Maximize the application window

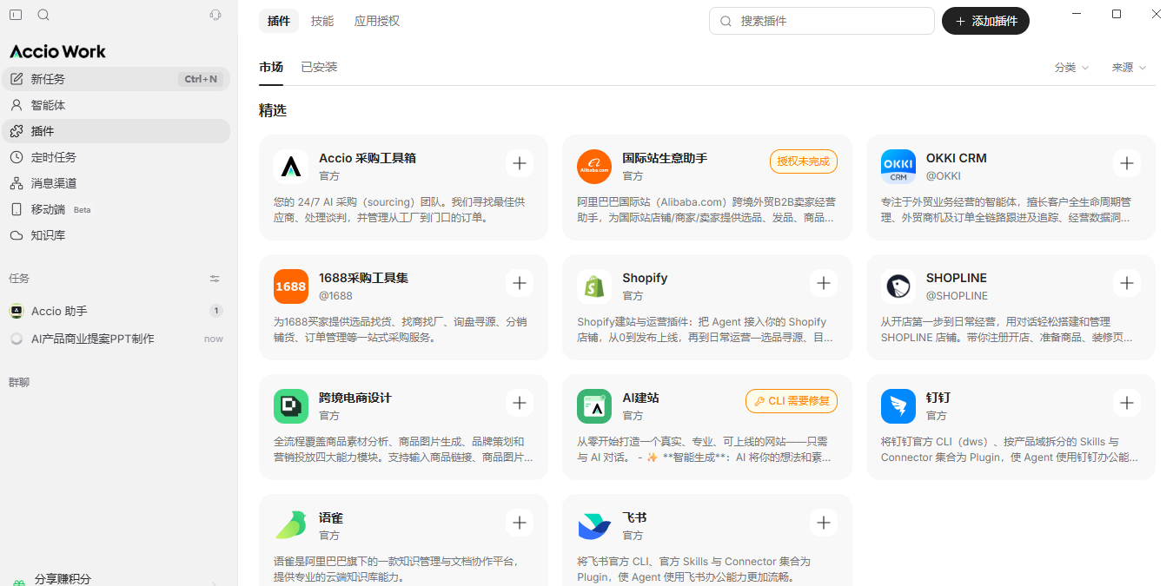pyautogui.click(x=1117, y=14)
